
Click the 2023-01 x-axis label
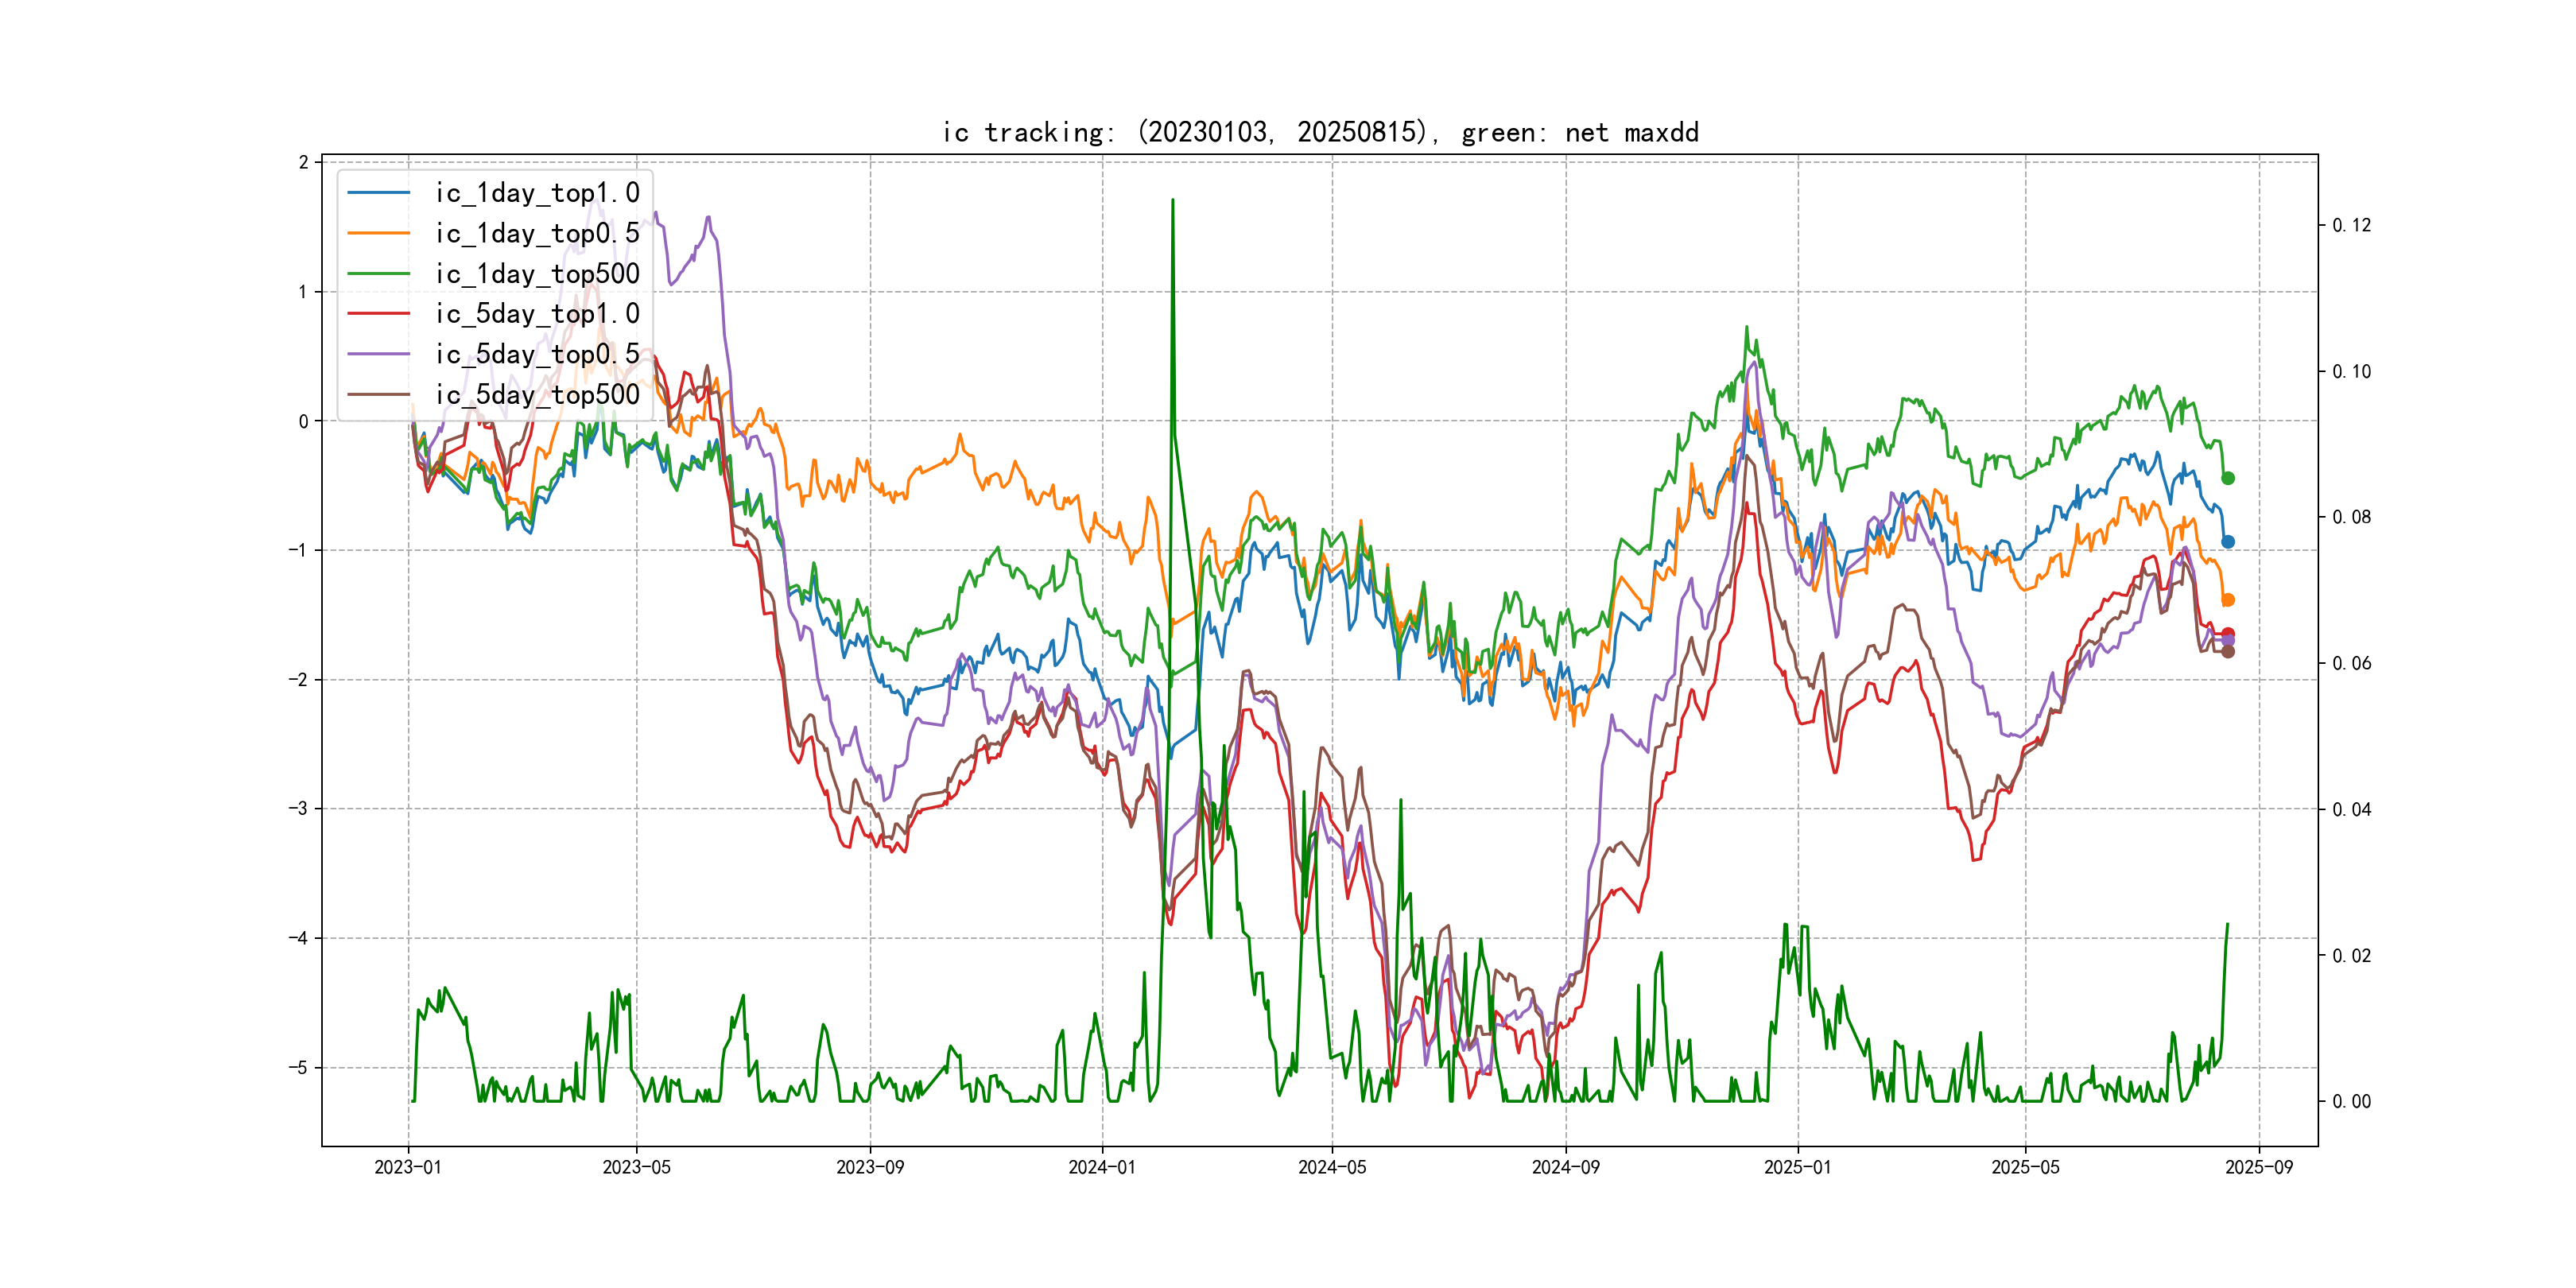pyautogui.click(x=408, y=1167)
